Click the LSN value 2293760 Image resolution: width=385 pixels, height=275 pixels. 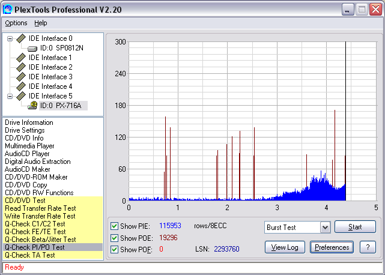click(x=226, y=249)
